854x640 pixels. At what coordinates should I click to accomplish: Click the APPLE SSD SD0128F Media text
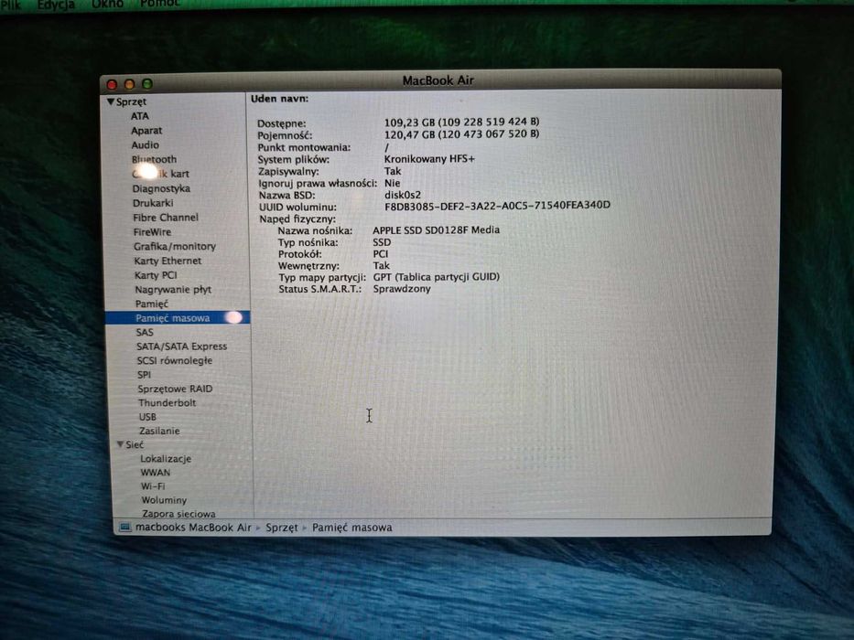coord(437,230)
